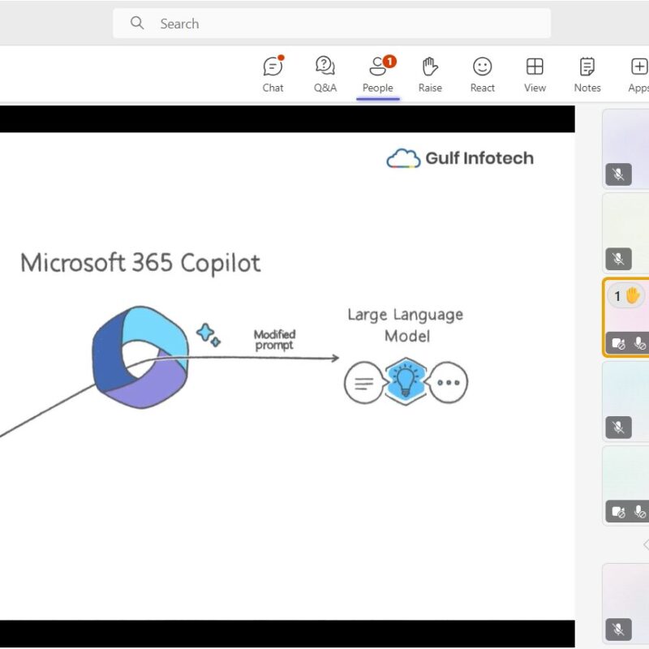Click the camera-off icon on the raised-hand tile

pyautogui.click(x=618, y=343)
